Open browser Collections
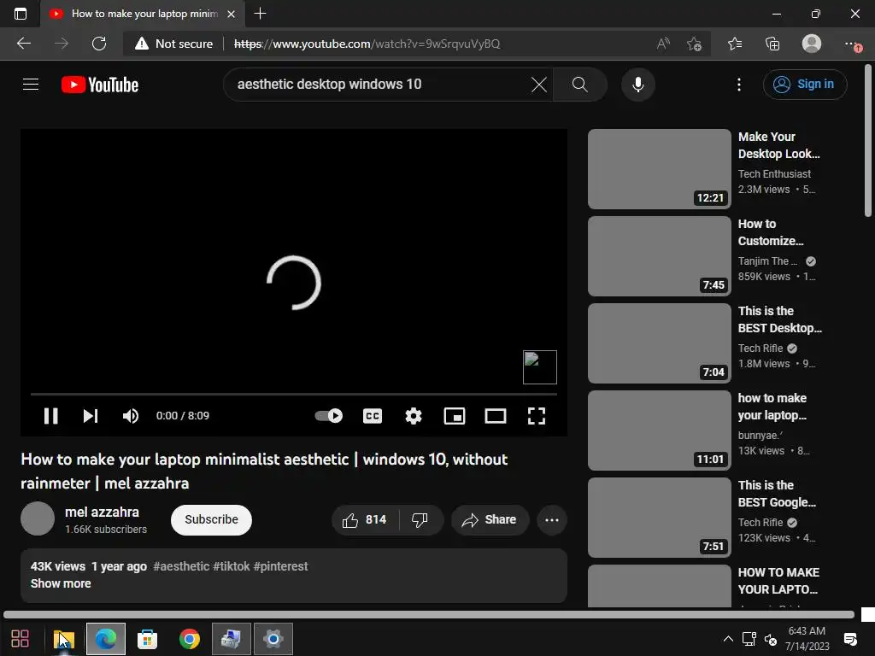 pyautogui.click(x=772, y=44)
